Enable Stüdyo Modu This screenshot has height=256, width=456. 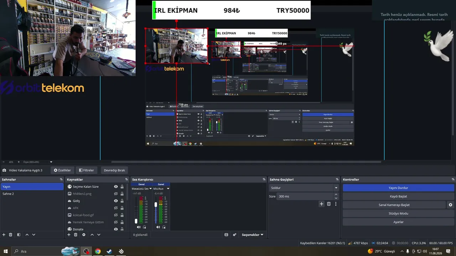click(x=398, y=213)
